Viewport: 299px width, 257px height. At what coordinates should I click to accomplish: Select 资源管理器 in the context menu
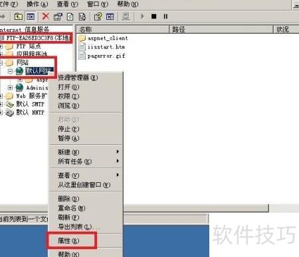tap(78, 77)
